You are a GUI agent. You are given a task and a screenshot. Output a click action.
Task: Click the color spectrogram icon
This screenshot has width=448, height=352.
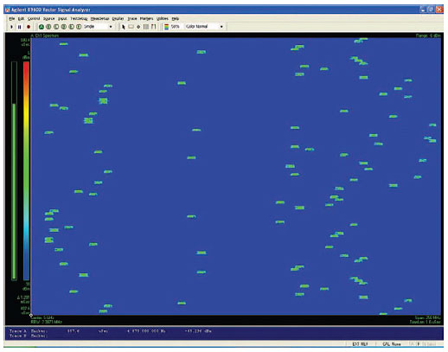click(166, 27)
